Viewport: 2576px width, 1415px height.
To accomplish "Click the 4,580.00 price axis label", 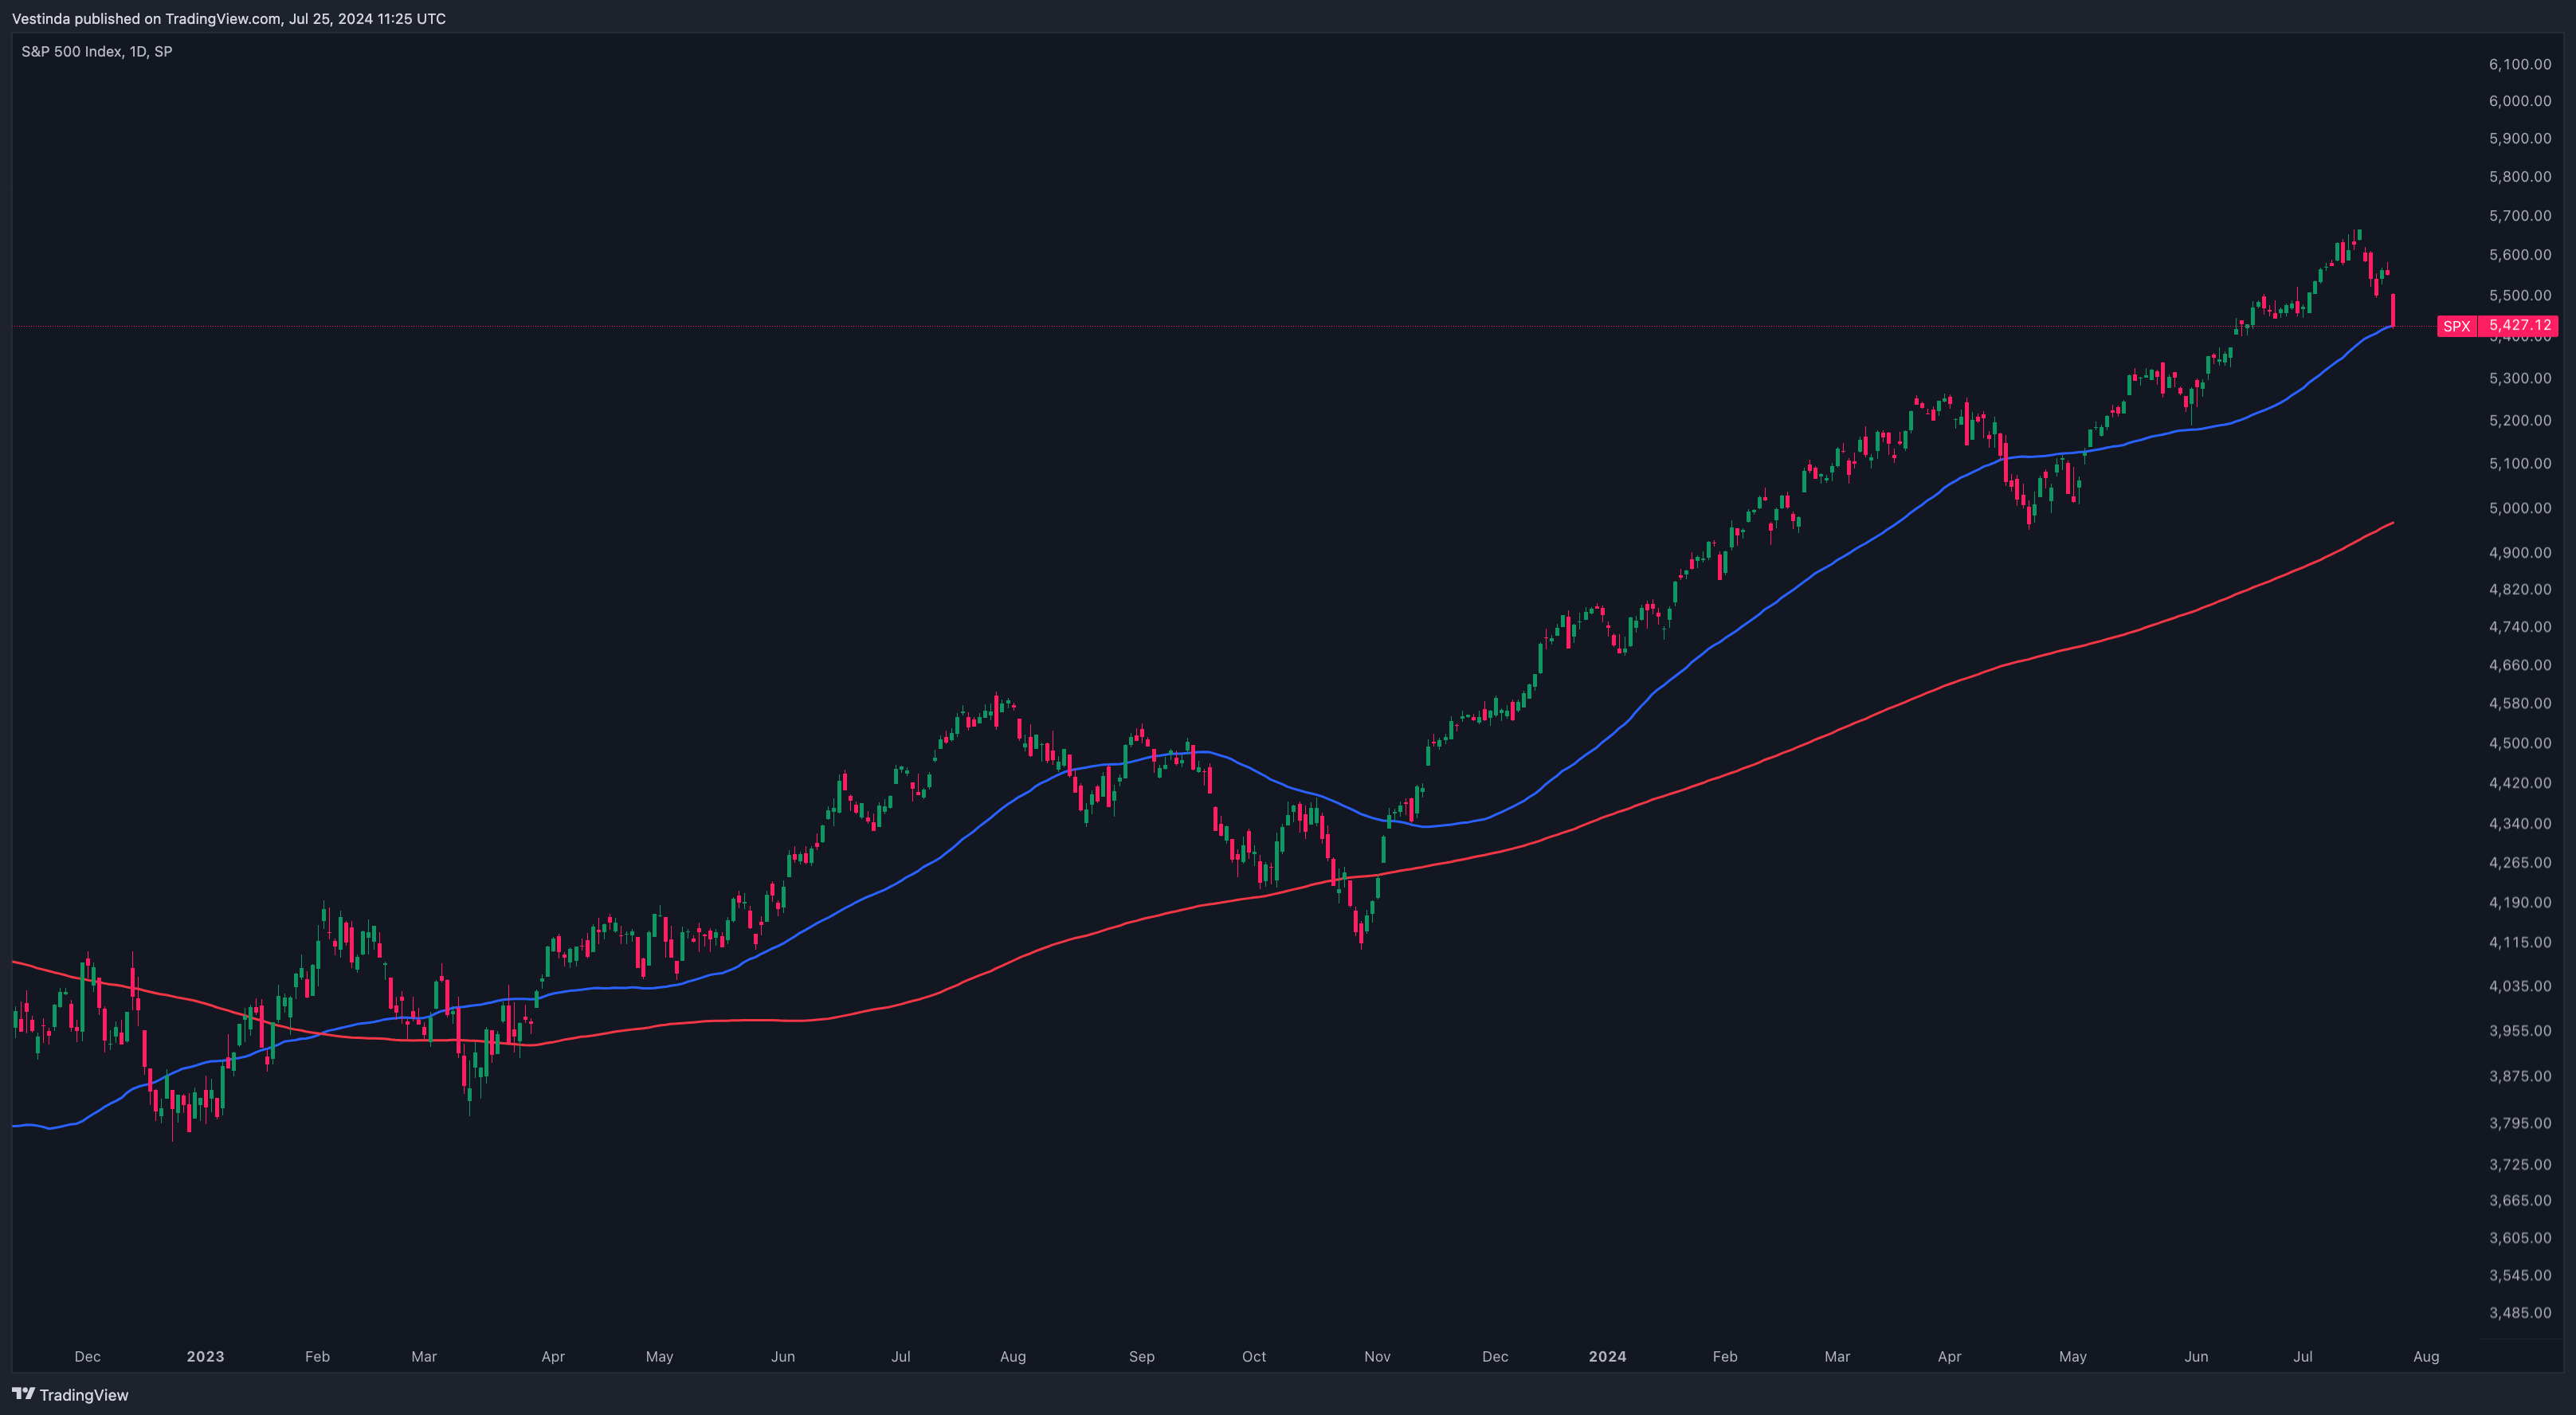I will pyautogui.click(x=2519, y=703).
